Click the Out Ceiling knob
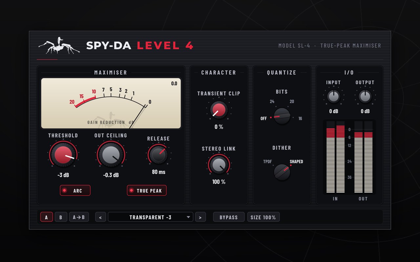Image resolution: width=420 pixels, height=262 pixels. click(x=111, y=155)
